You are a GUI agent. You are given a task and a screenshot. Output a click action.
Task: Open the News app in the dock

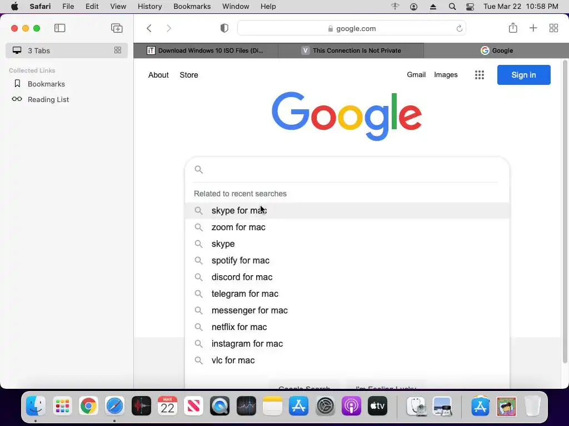193,406
